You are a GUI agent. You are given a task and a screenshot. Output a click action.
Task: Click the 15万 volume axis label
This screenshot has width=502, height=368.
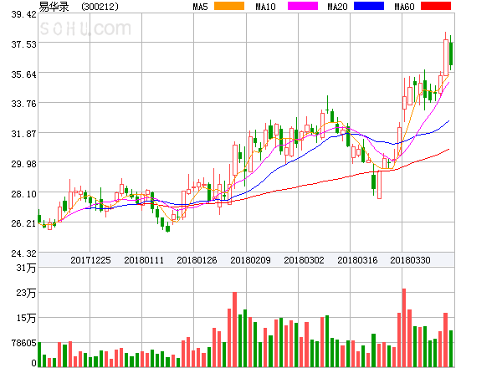[x=26, y=318]
